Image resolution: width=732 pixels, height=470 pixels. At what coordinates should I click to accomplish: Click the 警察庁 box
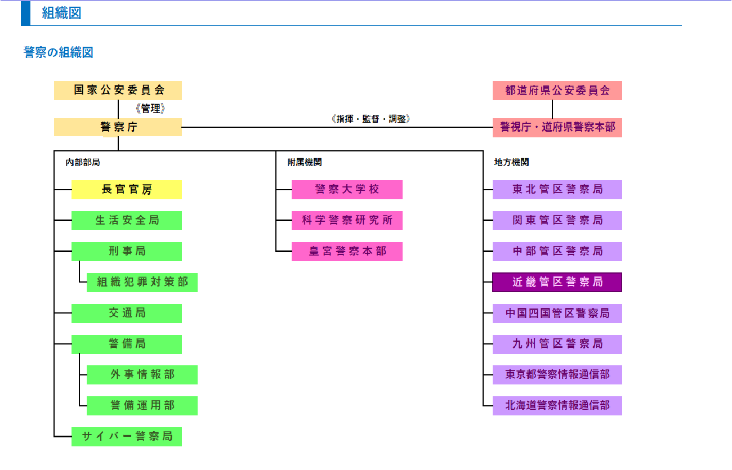[118, 127]
